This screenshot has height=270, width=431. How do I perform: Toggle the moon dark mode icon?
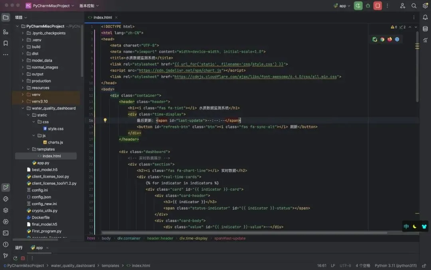[x=415, y=227]
